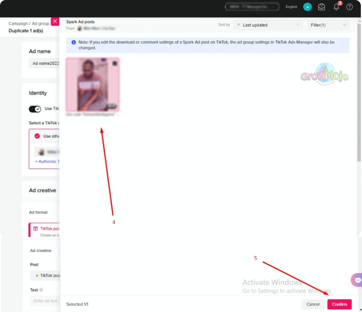Click the + TikTok post button
Image resolution: width=362 pixels, height=312 pixels.
coord(45,275)
